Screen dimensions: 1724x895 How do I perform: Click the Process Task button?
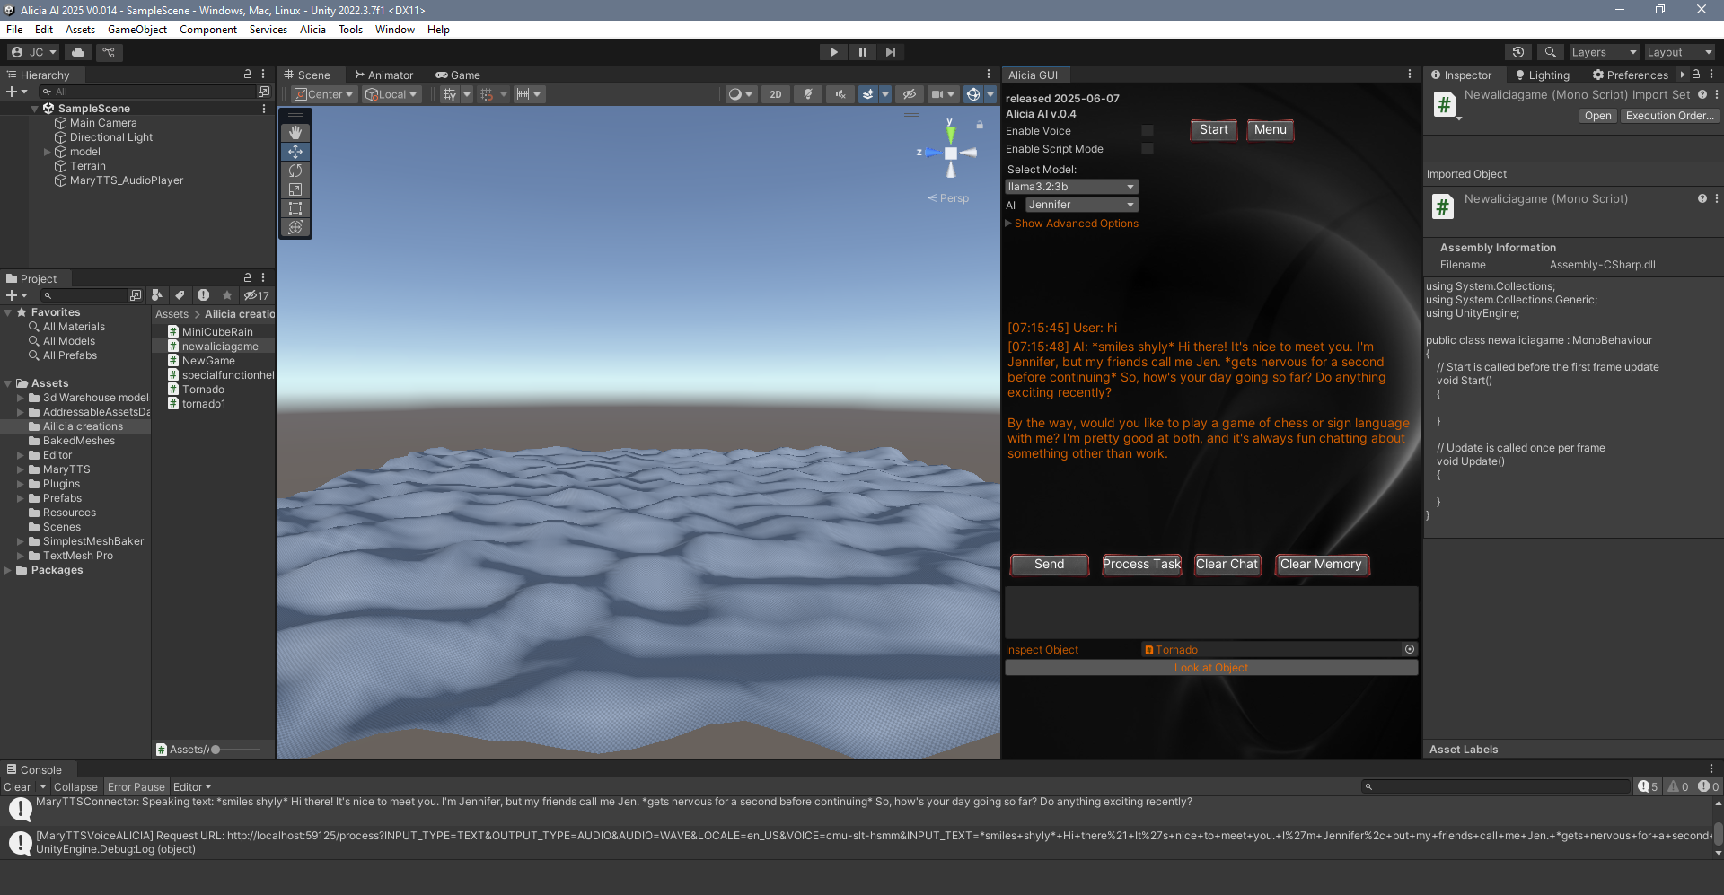(1142, 565)
